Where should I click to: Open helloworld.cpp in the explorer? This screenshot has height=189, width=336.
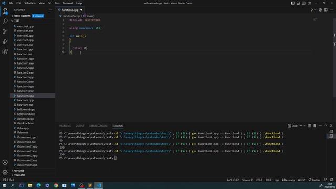(x=26, y=110)
